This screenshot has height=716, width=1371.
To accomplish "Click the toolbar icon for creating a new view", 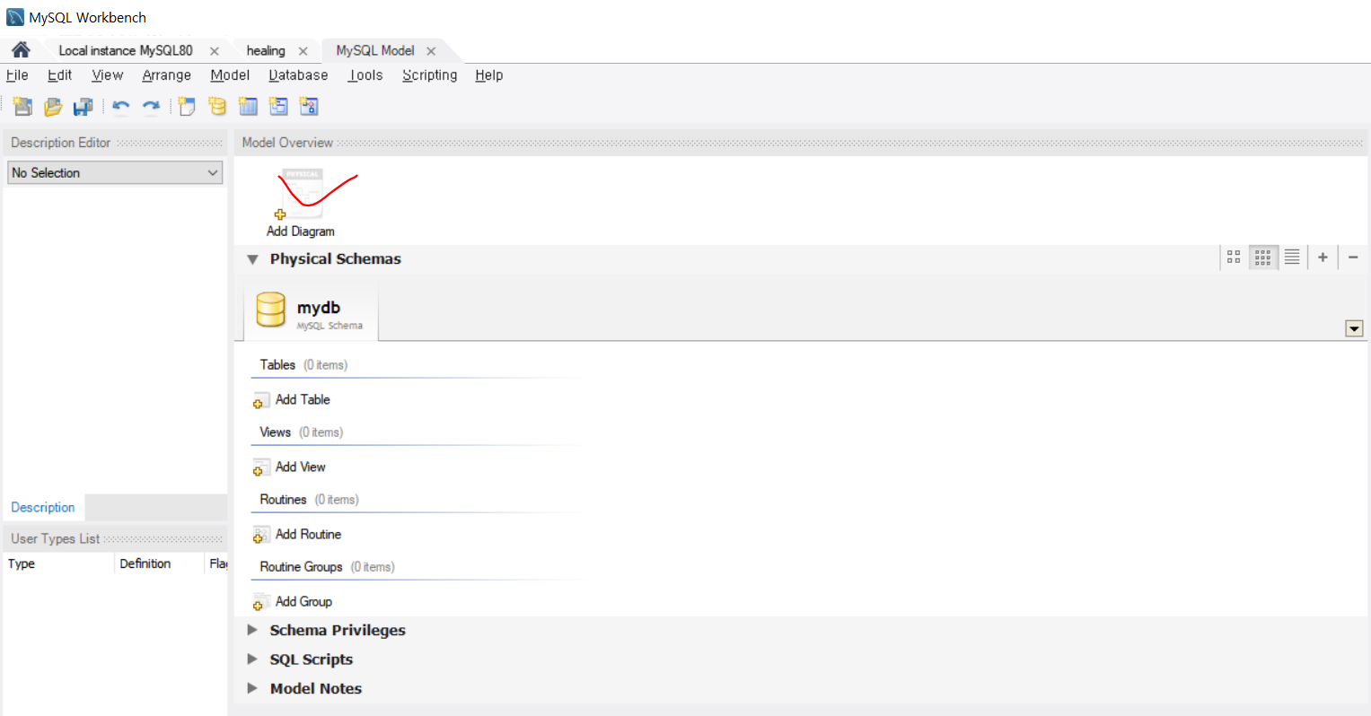I will click(278, 107).
